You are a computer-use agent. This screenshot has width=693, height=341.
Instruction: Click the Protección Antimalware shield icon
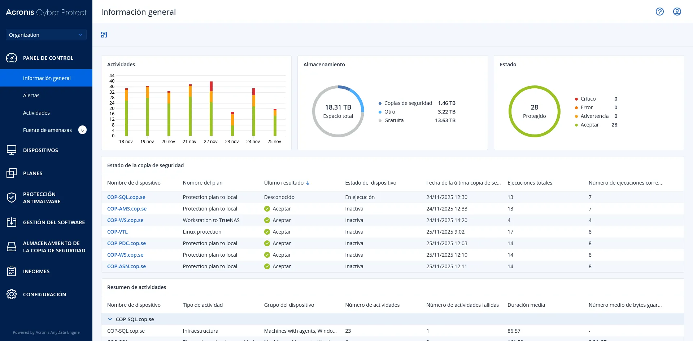[x=12, y=198]
